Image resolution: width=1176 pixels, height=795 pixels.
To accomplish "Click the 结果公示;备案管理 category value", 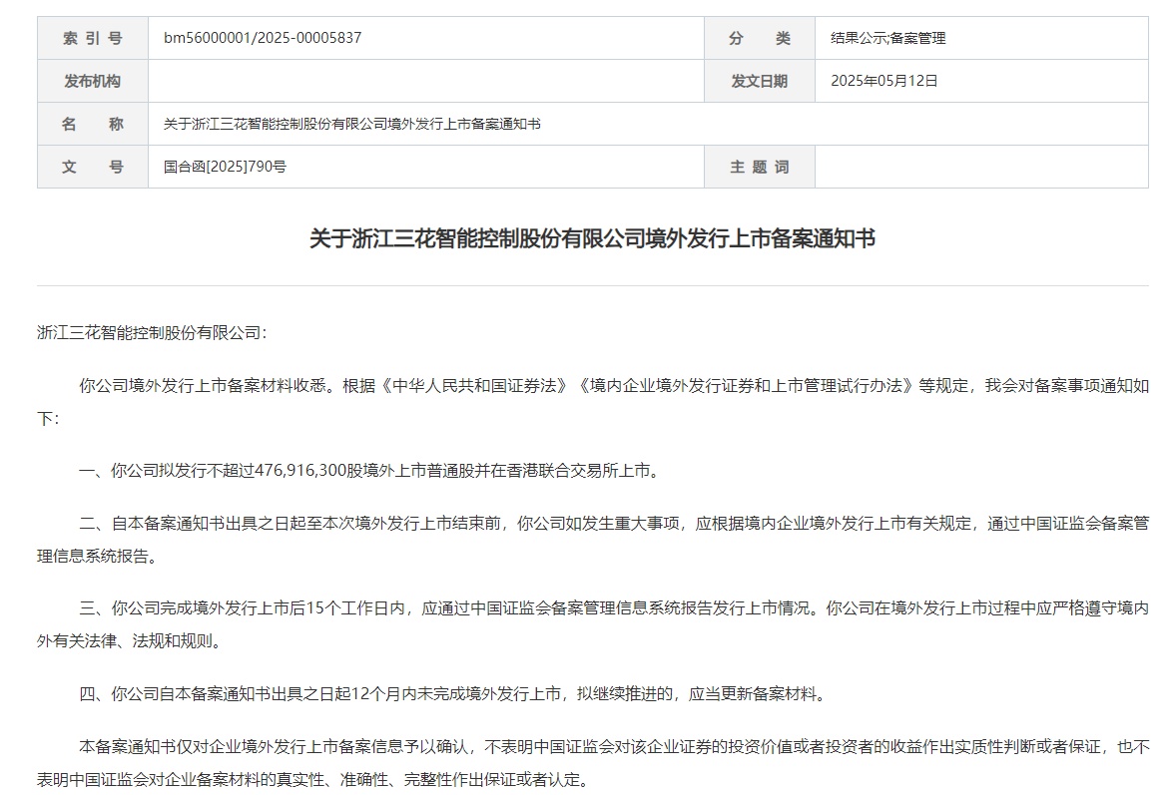I will [888, 38].
